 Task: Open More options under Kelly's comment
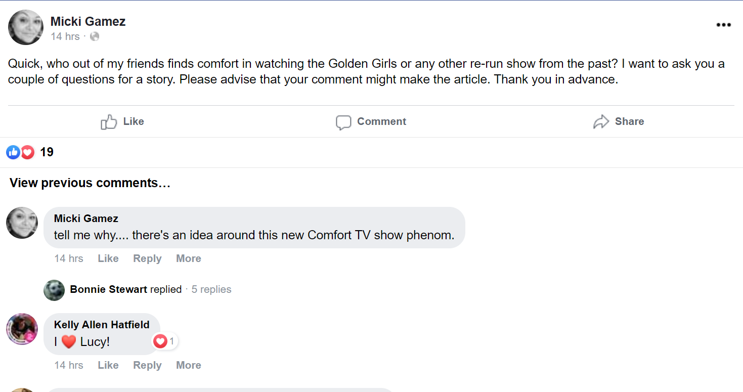click(x=188, y=365)
